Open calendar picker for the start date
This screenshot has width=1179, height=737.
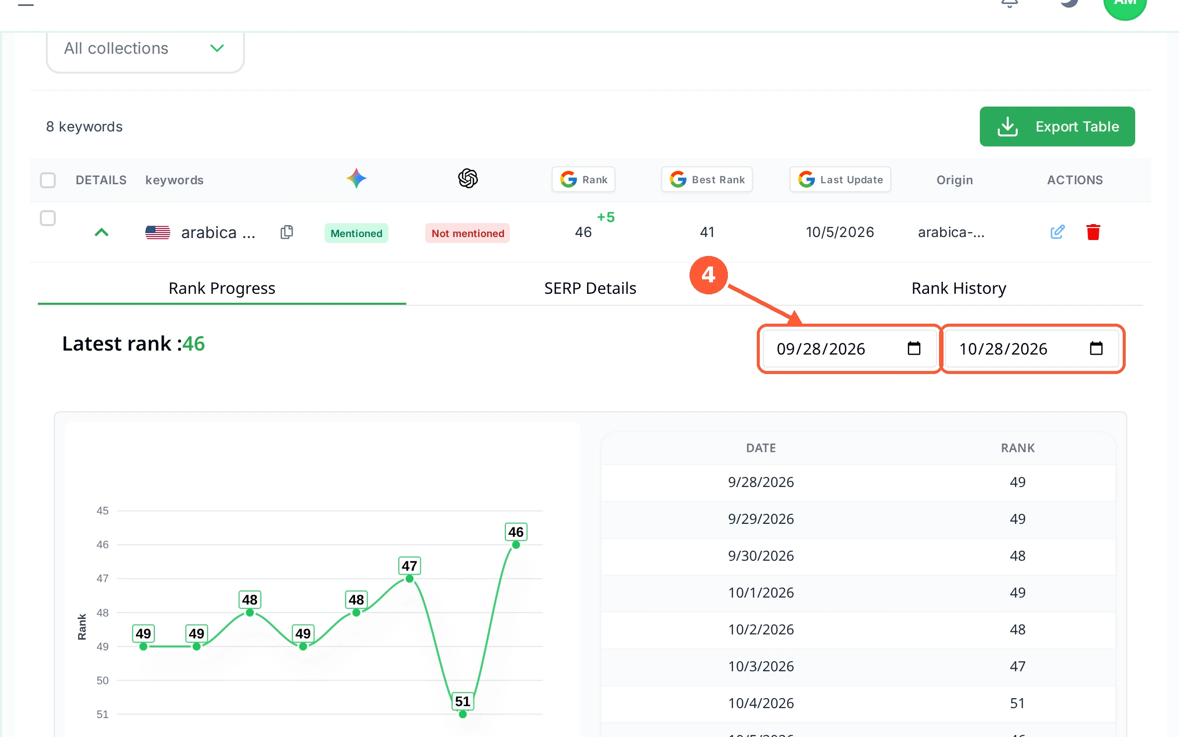click(914, 349)
